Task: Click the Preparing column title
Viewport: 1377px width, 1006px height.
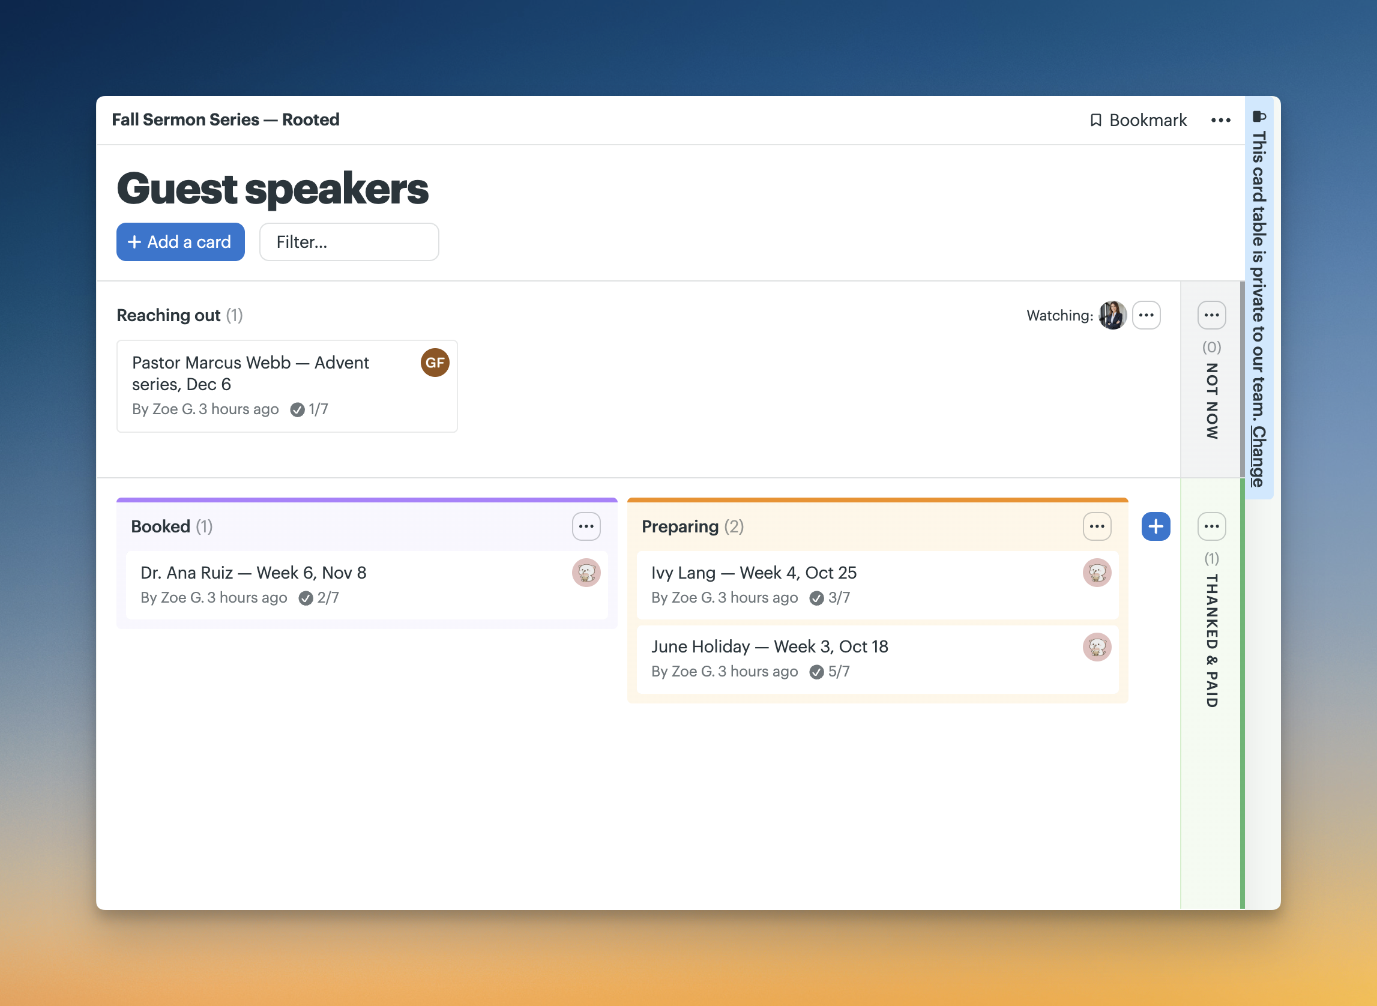Action: coord(680,527)
